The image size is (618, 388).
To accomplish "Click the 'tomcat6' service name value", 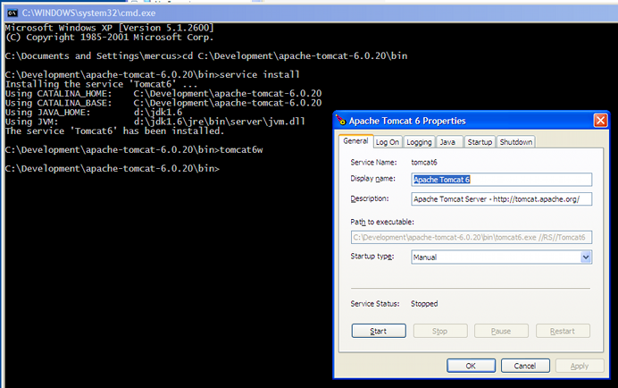I will (424, 162).
